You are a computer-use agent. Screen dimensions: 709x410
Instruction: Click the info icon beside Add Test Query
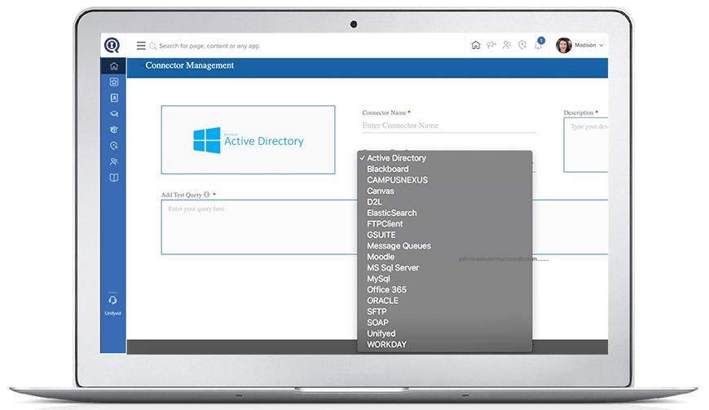207,194
